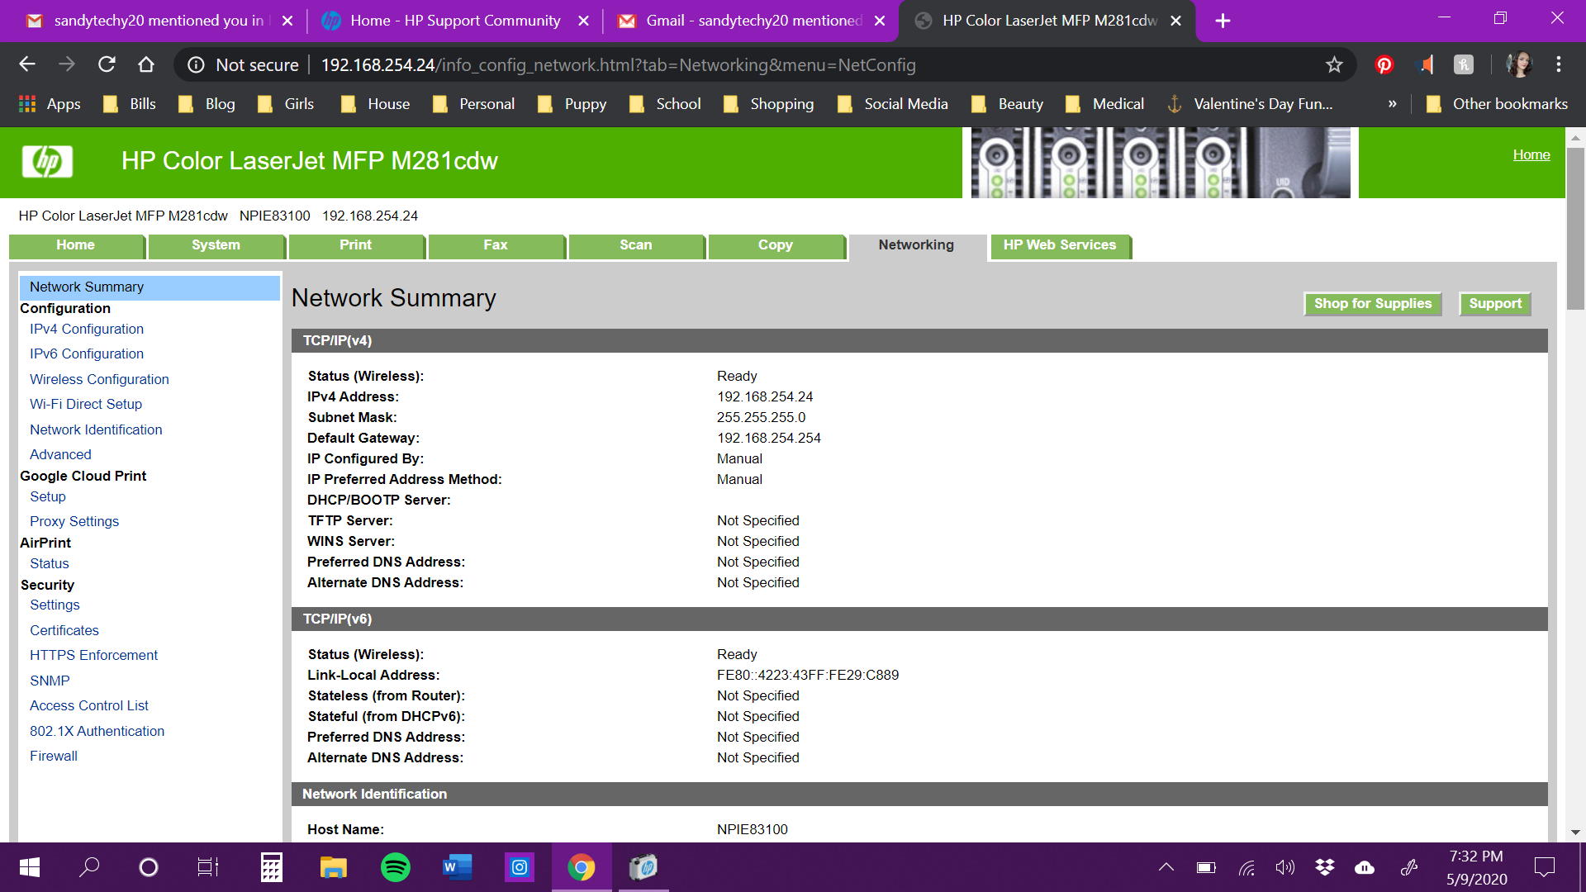Click the OneDrive cloud icon in the tray

[x=1365, y=867]
